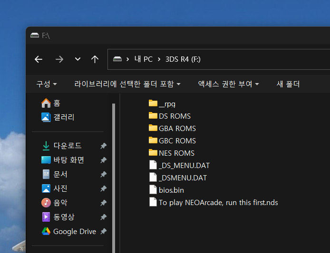Open 음악 quick access folder
Image resolution: width=330 pixels, height=253 pixels.
click(54, 203)
